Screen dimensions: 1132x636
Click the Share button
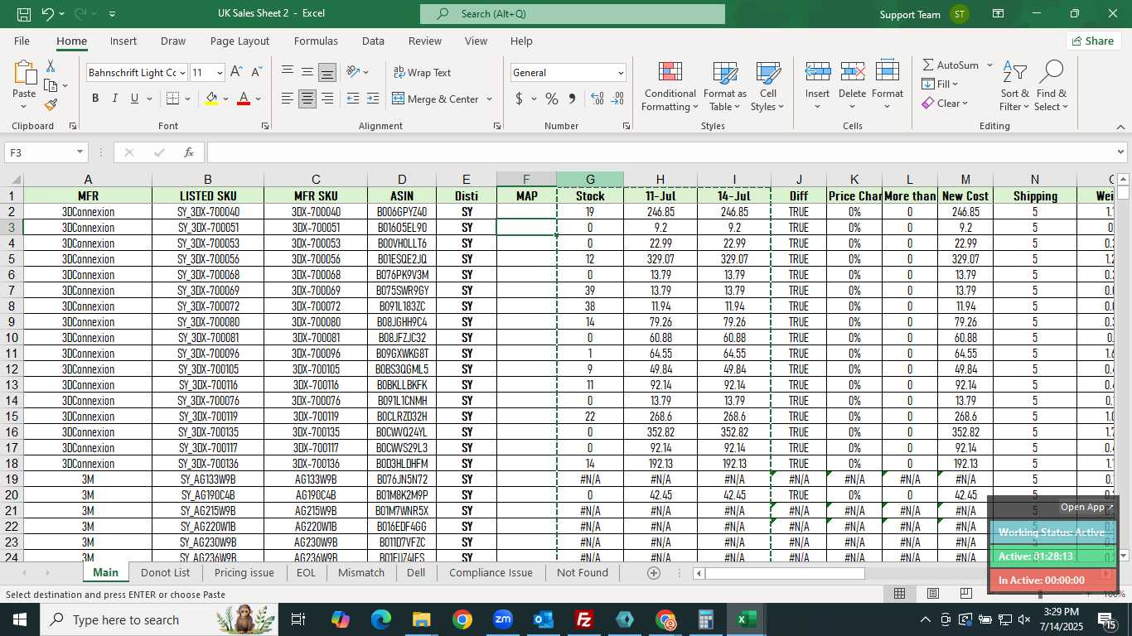1094,41
